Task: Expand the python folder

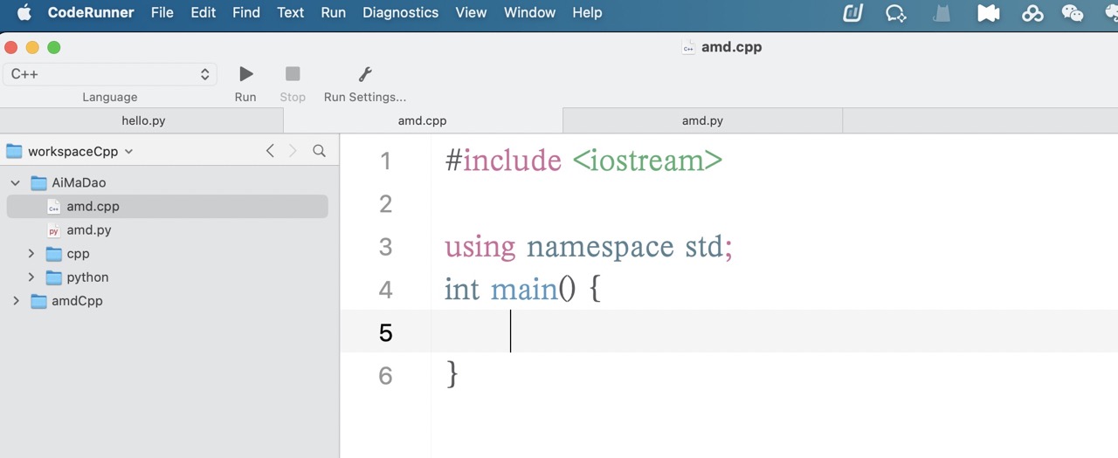Action: 31,277
